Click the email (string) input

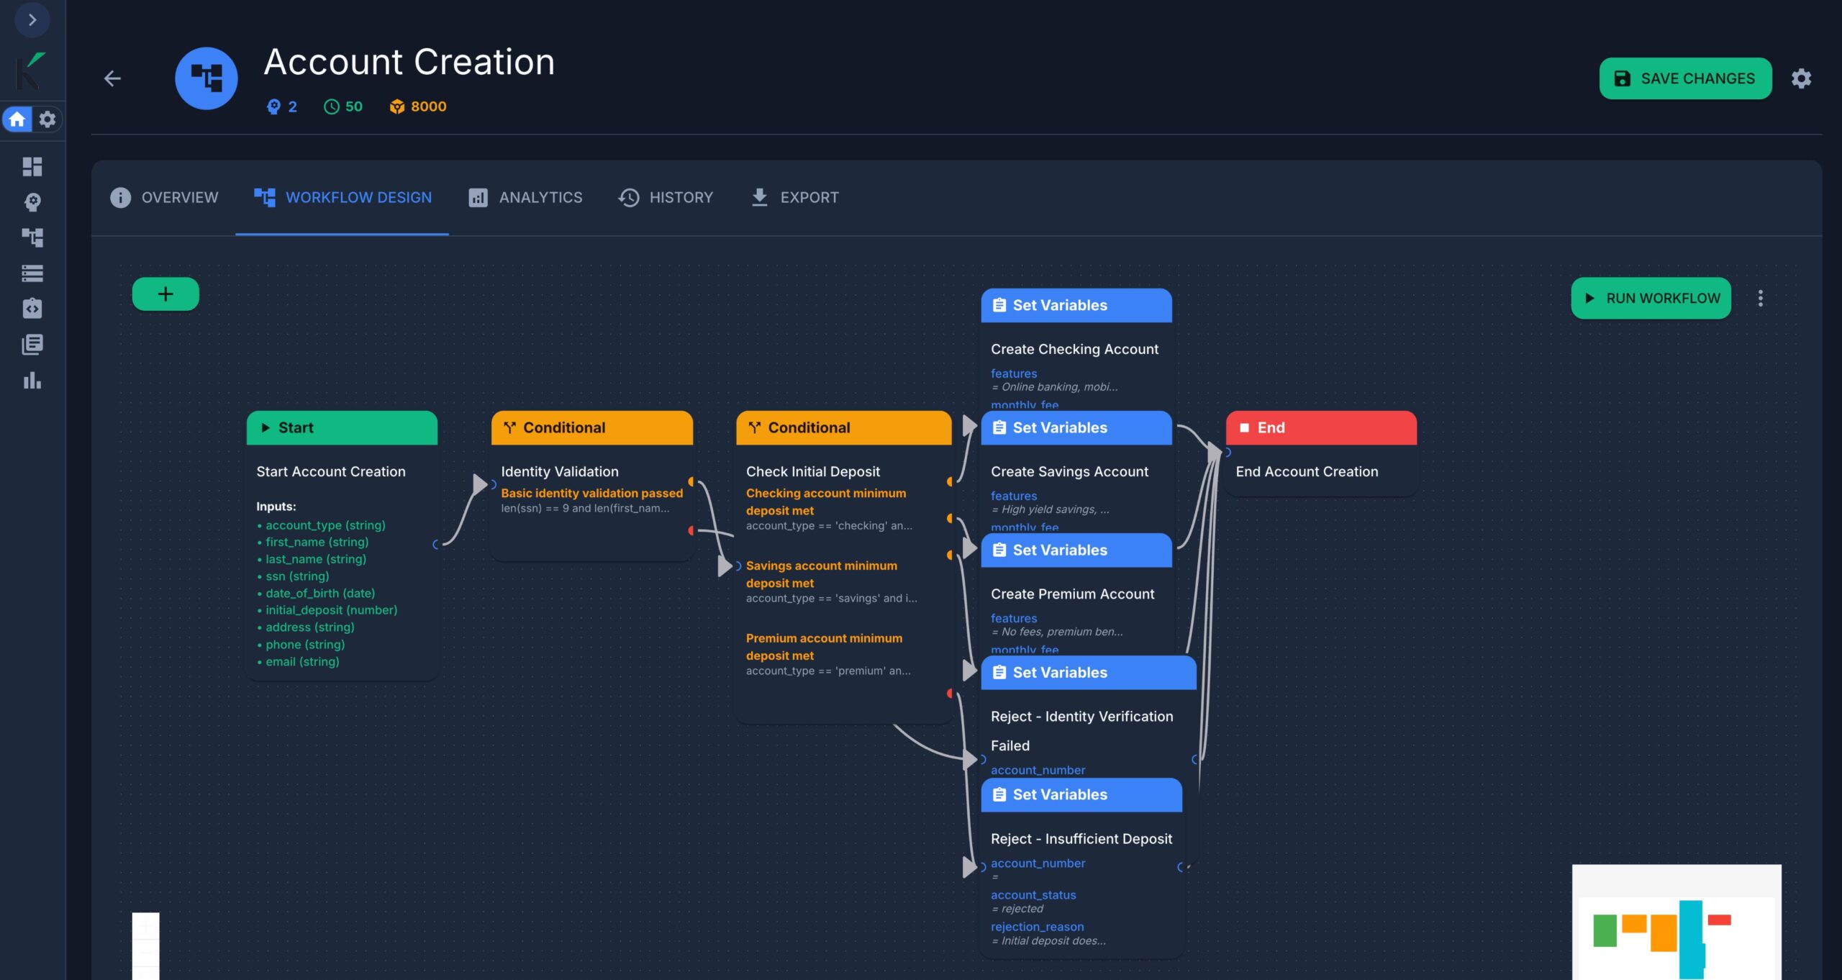(x=302, y=661)
